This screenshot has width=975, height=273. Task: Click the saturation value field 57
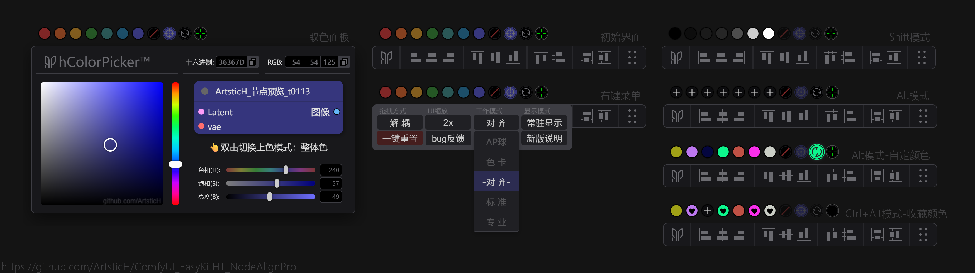[x=331, y=183]
